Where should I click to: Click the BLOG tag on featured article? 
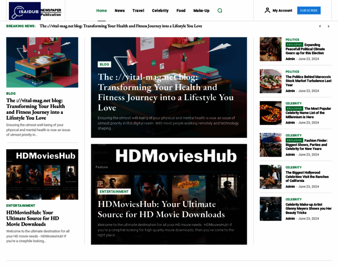coord(105,65)
